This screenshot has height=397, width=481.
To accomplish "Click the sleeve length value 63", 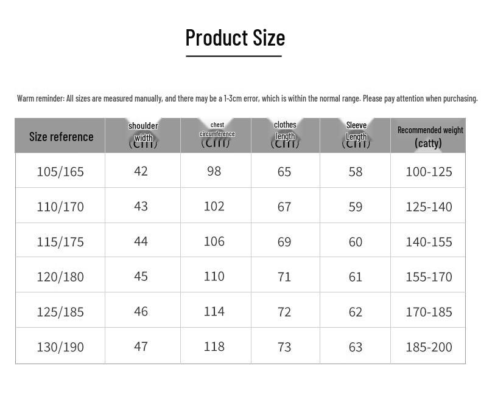I will pyautogui.click(x=355, y=347).
